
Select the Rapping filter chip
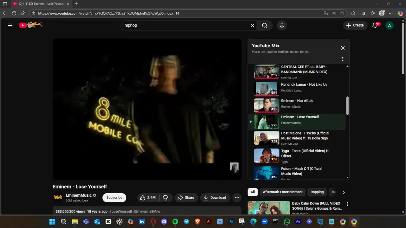[317, 192]
